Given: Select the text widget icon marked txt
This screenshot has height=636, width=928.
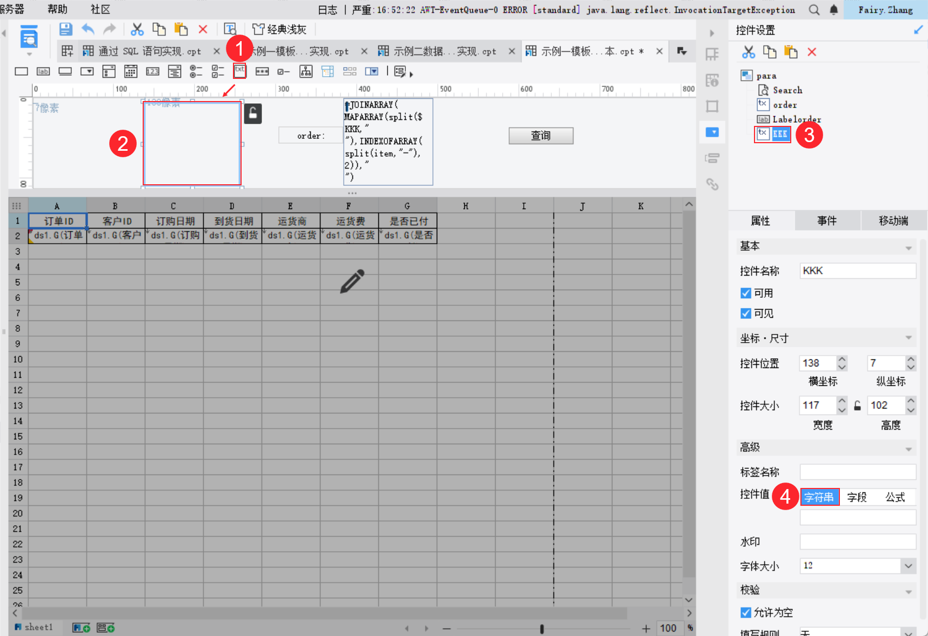Looking at the screenshot, I should coord(239,71).
